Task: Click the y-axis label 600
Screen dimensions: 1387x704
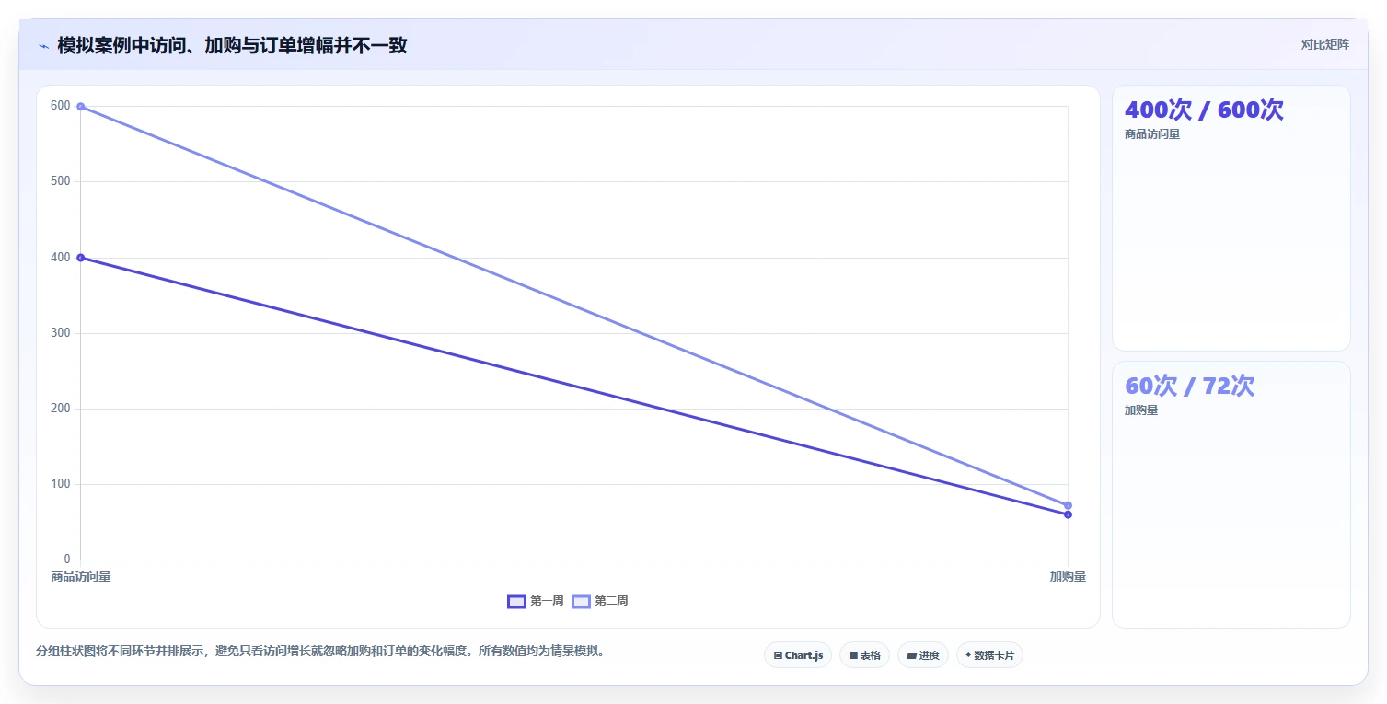Action: click(x=61, y=106)
